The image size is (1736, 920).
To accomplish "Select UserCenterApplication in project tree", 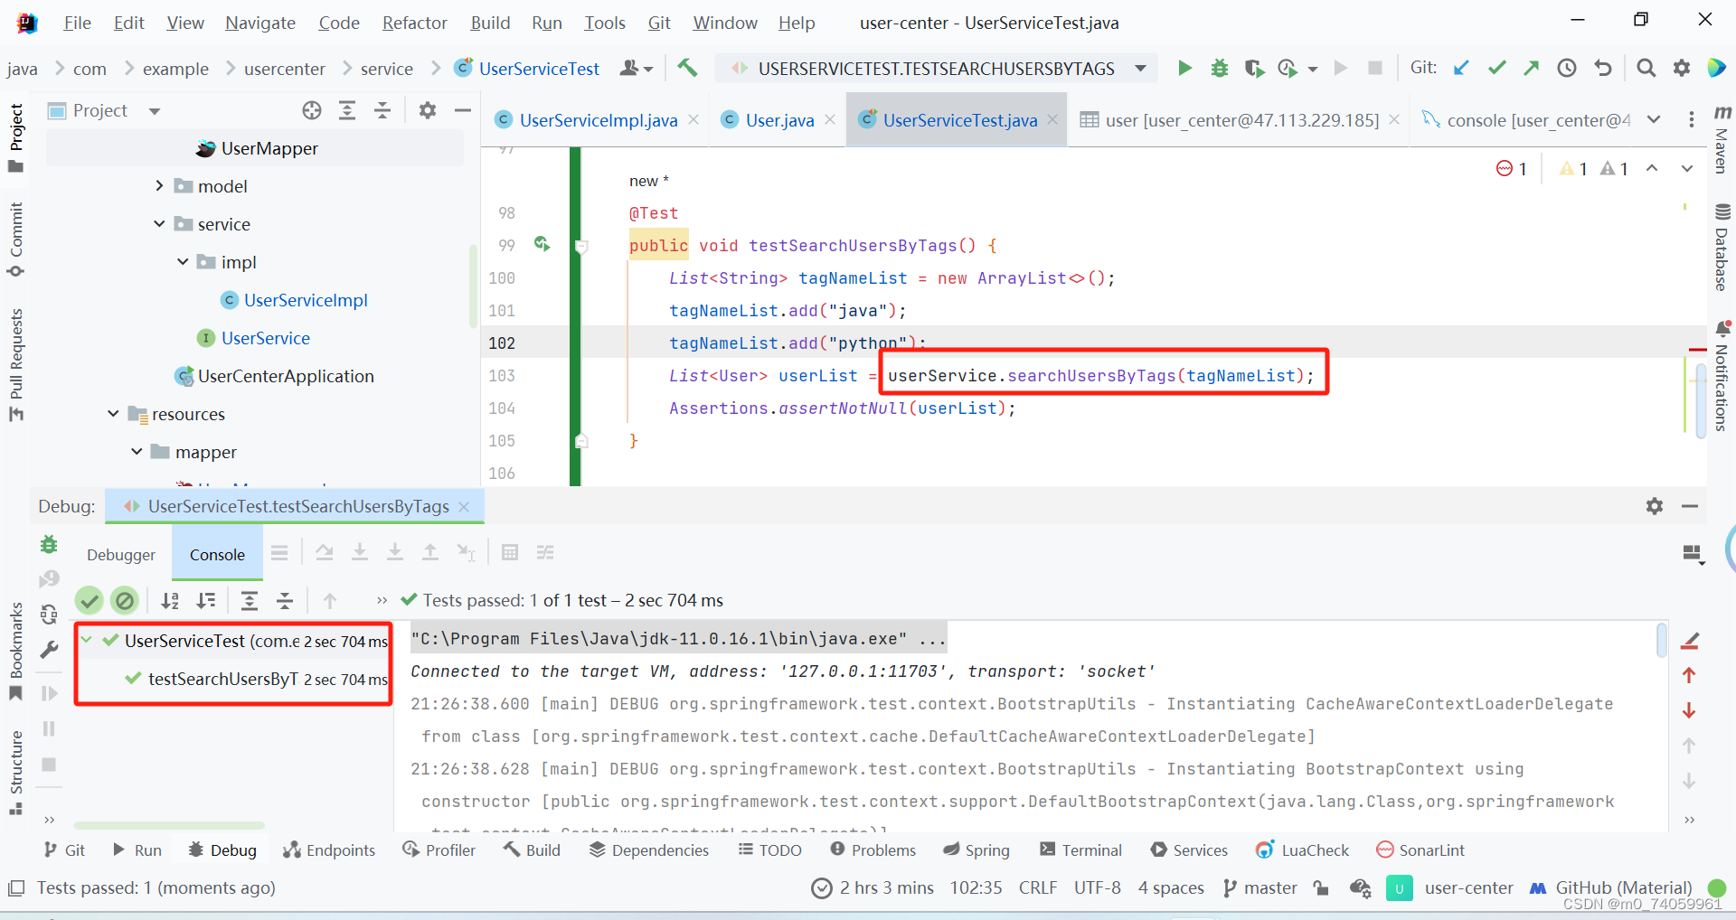I will [x=286, y=376].
